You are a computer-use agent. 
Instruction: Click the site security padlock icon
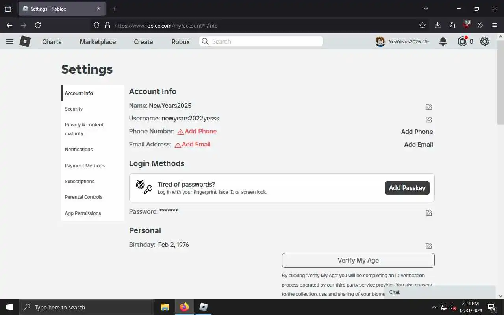click(107, 25)
